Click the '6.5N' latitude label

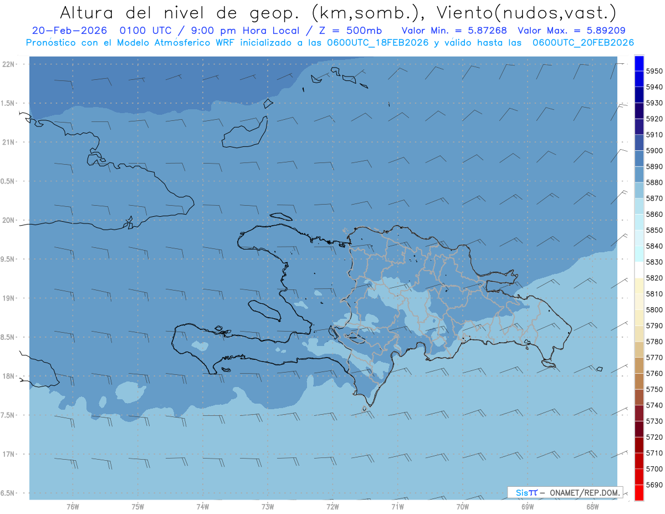tap(8, 493)
